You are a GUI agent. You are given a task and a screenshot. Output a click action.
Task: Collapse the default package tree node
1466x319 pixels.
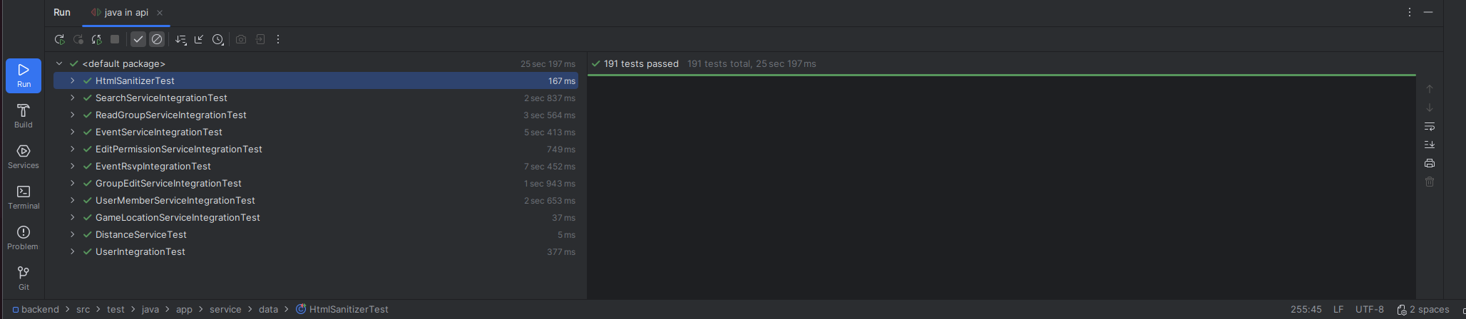(x=59, y=64)
